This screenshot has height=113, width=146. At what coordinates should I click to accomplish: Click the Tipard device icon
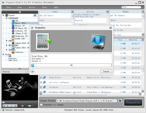7,15
